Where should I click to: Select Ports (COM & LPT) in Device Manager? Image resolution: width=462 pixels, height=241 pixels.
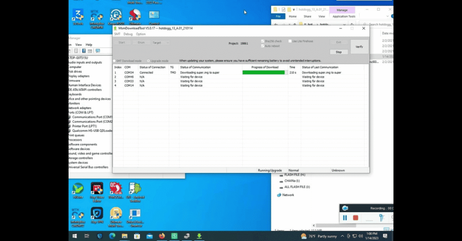coord(81,112)
